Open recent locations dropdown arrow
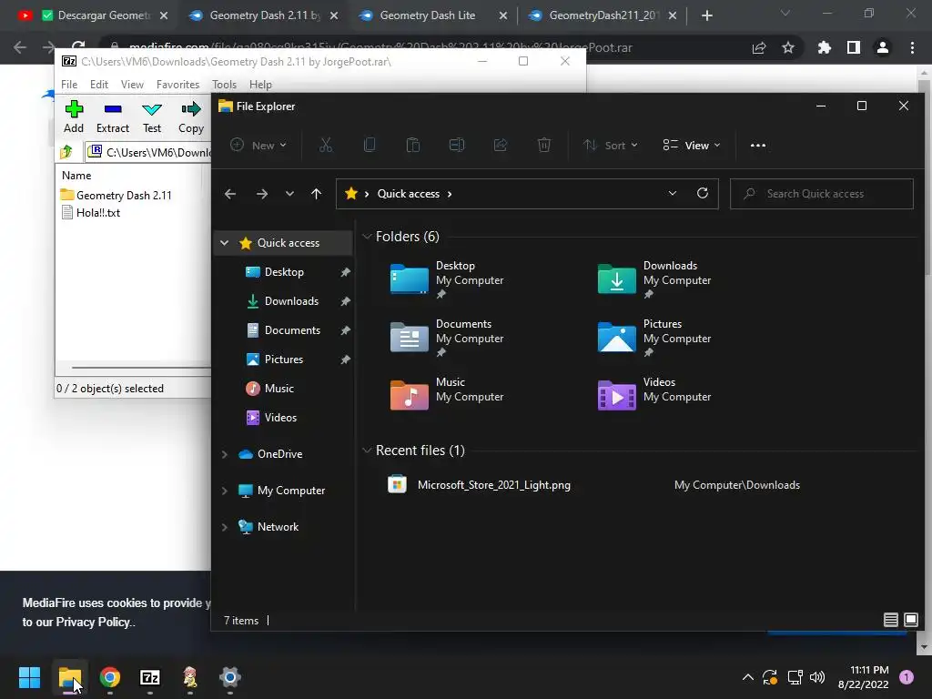The width and height of the screenshot is (932, 699). pyautogui.click(x=289, y=194)
